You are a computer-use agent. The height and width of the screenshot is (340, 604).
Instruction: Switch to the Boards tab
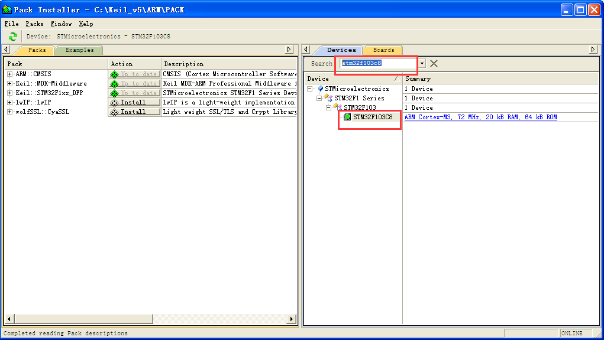point(384,50)
